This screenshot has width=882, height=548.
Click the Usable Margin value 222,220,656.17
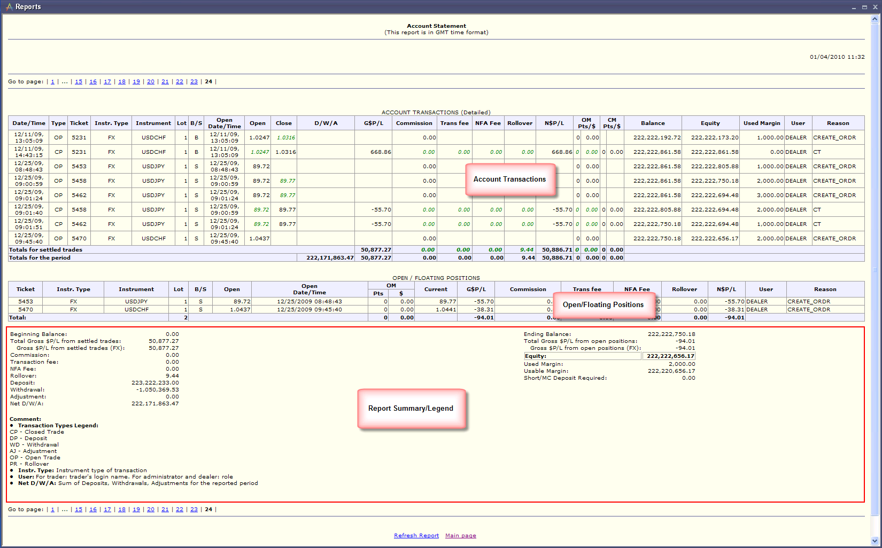(x=671, y=371)
